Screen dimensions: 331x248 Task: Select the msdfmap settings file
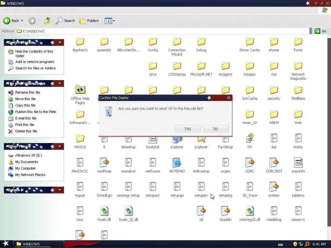104,166
